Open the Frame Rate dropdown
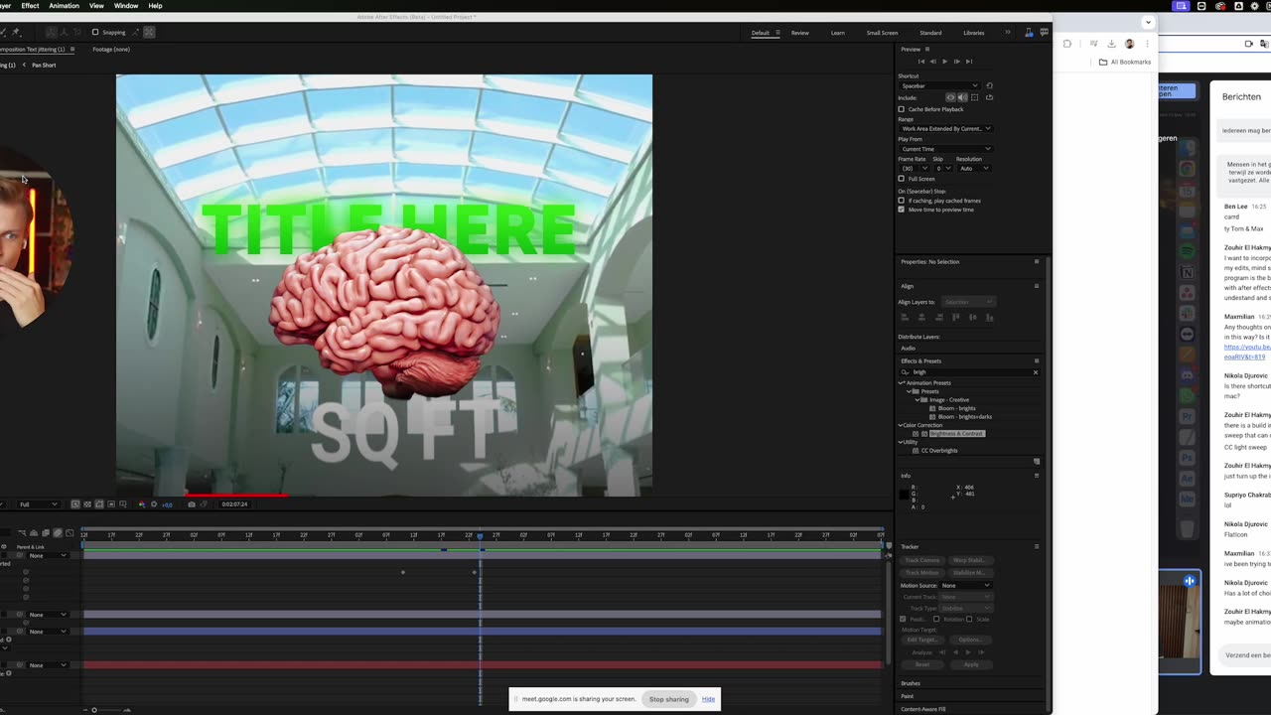The image size is (1271, 715). coord(914,168)
